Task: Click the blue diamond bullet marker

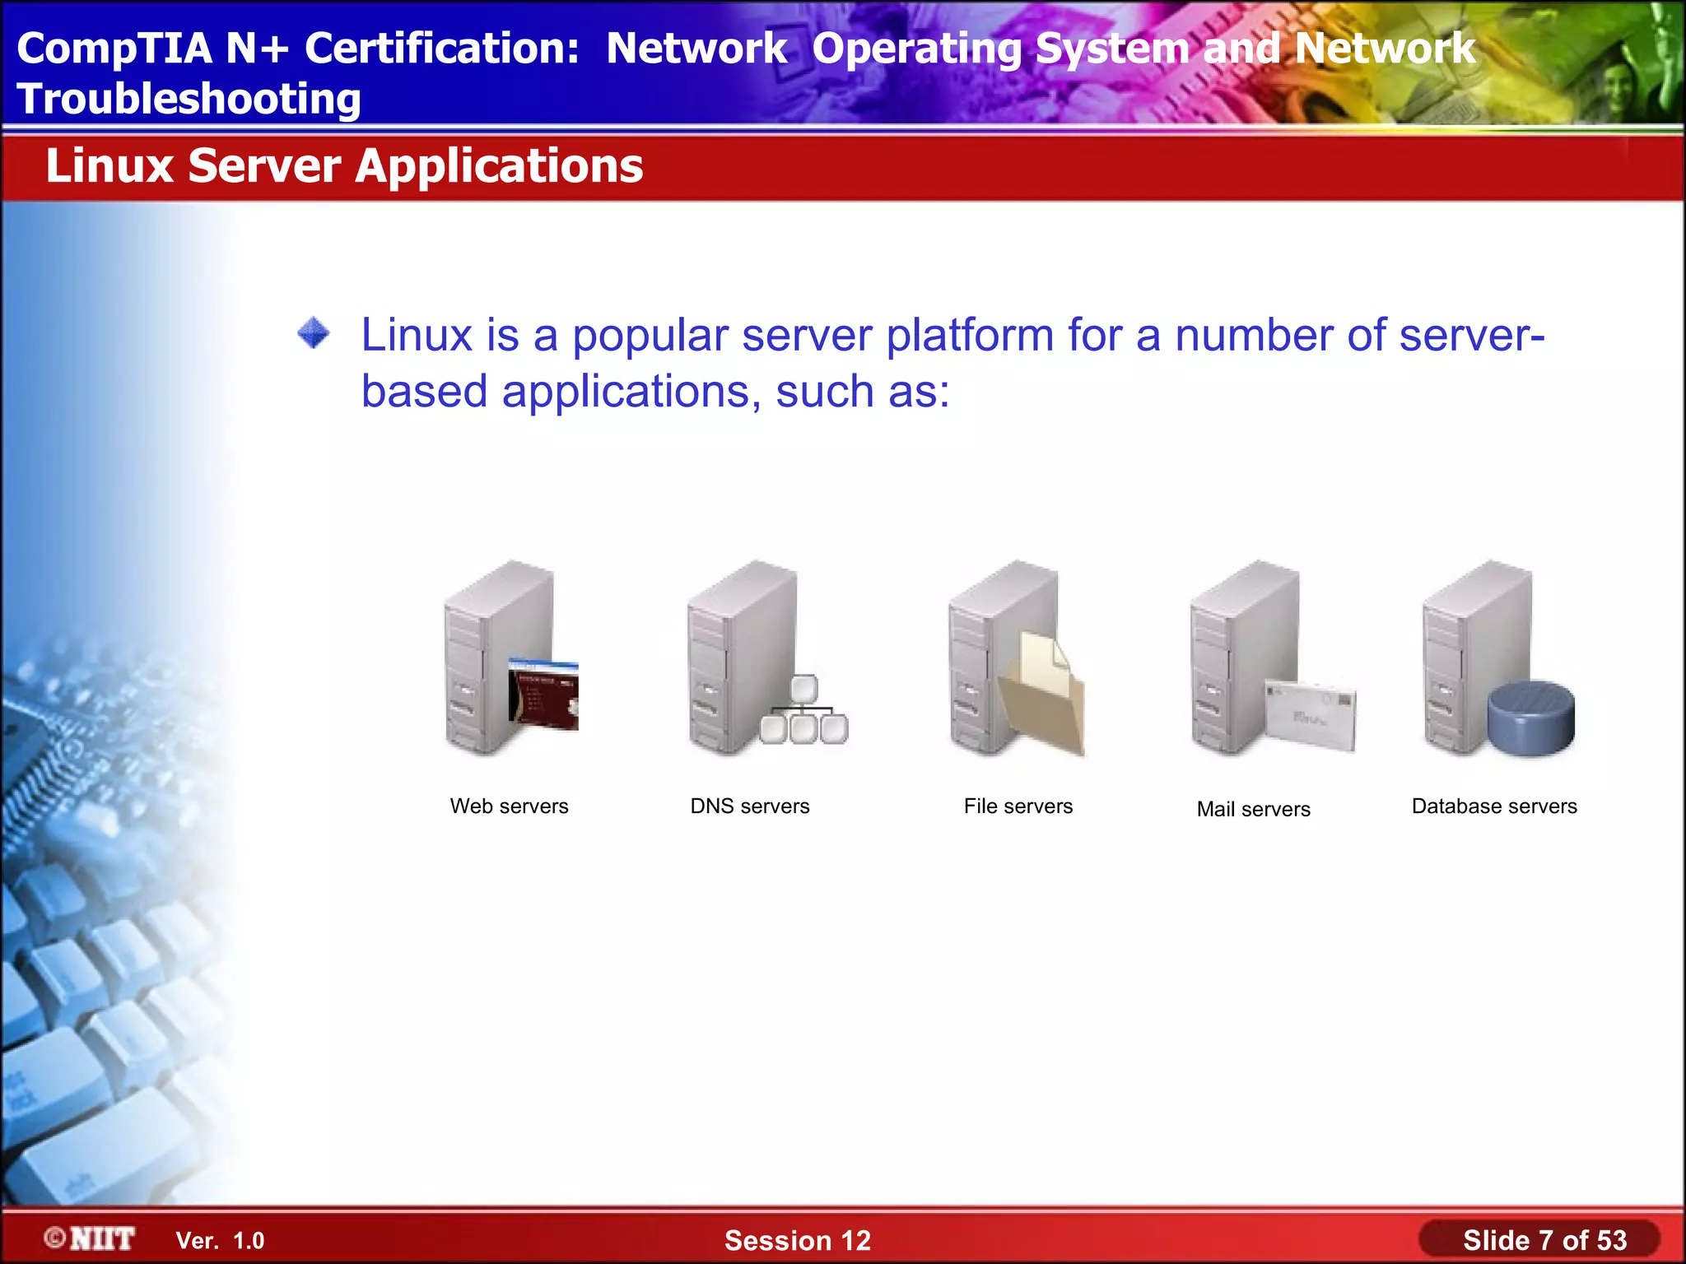Action: 314,333
